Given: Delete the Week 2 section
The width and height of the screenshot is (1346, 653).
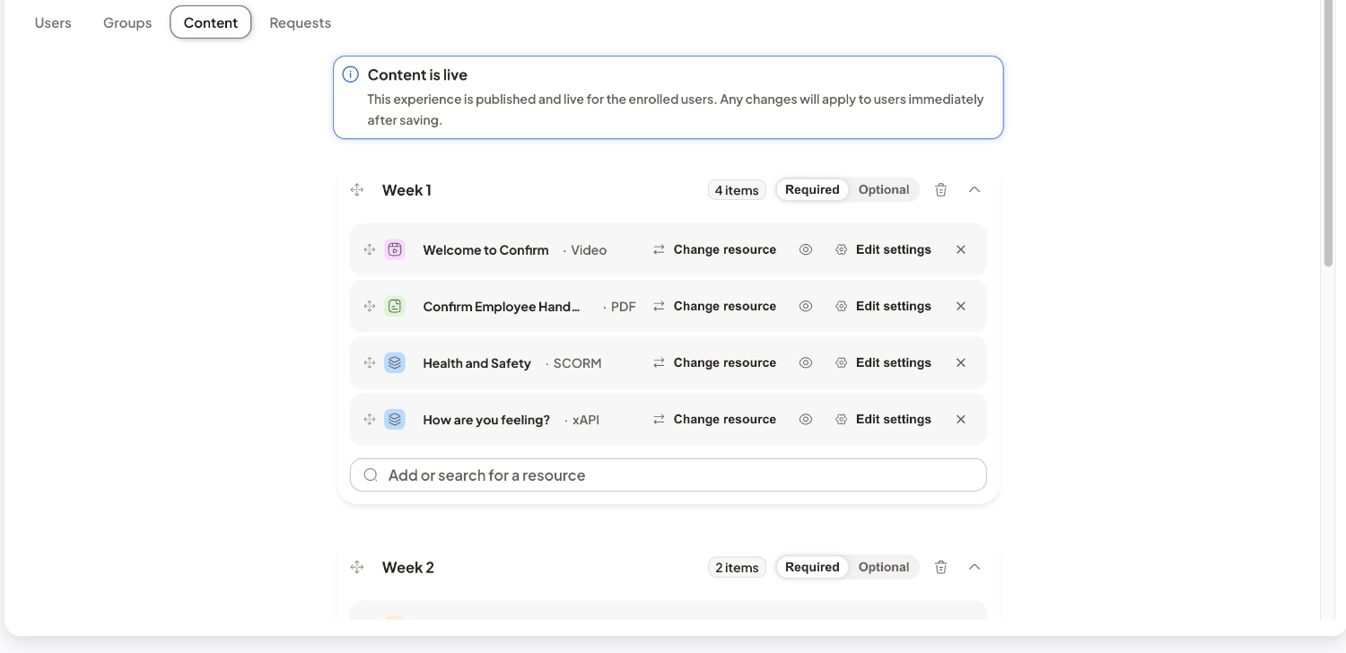Looking at the screenshot, I should tap(940, 568).
